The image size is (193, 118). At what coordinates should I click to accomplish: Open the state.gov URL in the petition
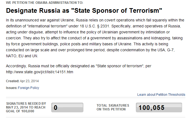pyautogui.click(x=40, y=72)
